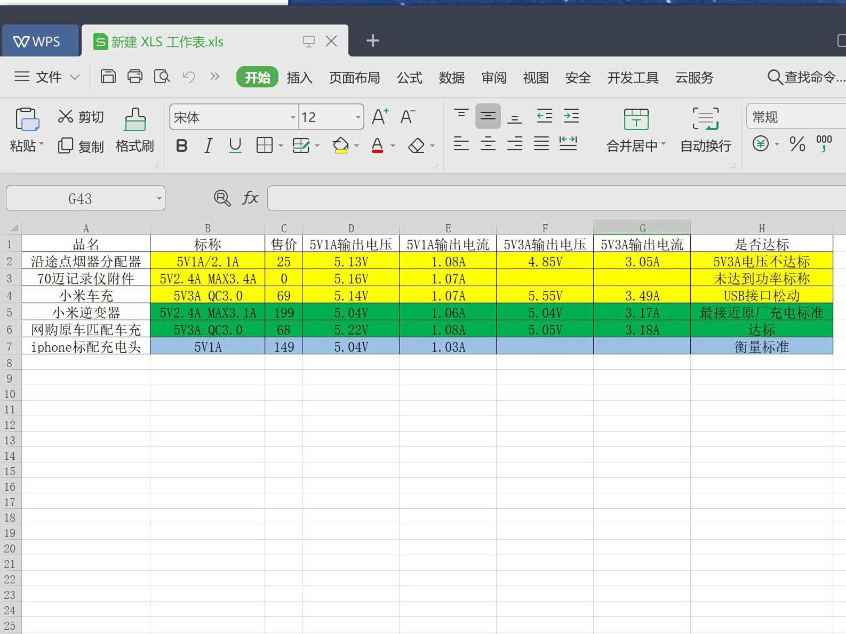This screenshot has height=634, width=846.
Task: Switch to the 插入 (Insert) ribbon tab
Action: click(x=299, y=78)
